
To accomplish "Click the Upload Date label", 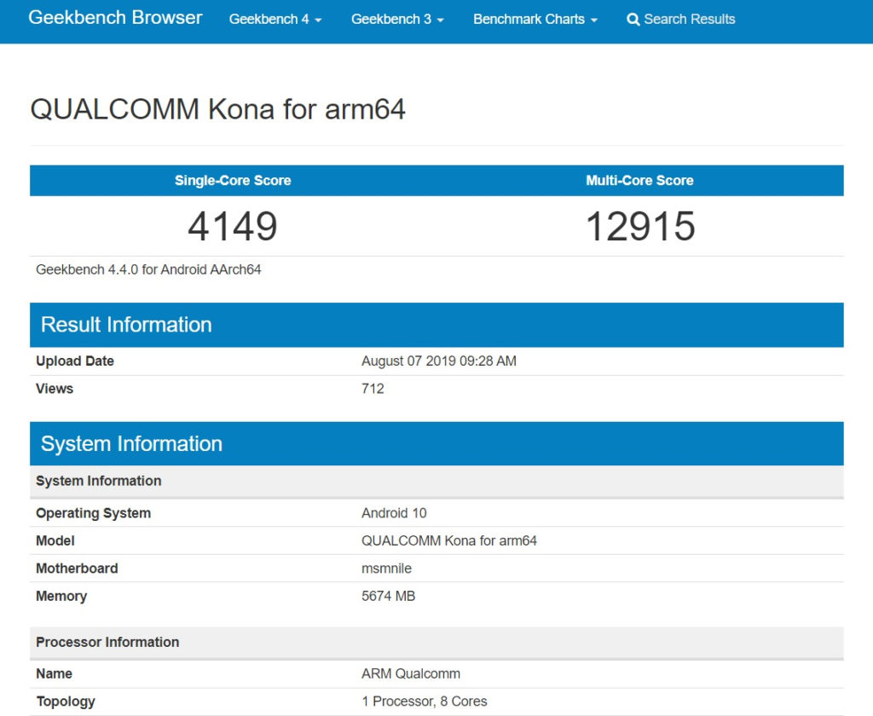I will tap(75, 361).
